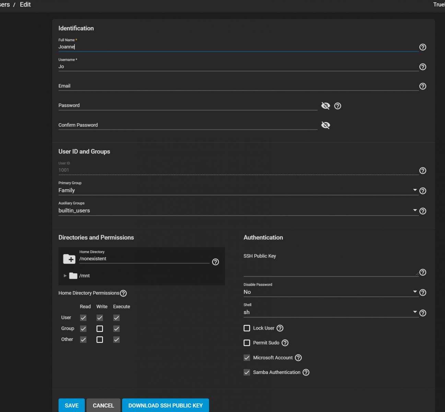Open help for Full Name field
Image resolution: width=445 pixels, height=412 pixels.
pyautogui.click(x=423, y=47)
